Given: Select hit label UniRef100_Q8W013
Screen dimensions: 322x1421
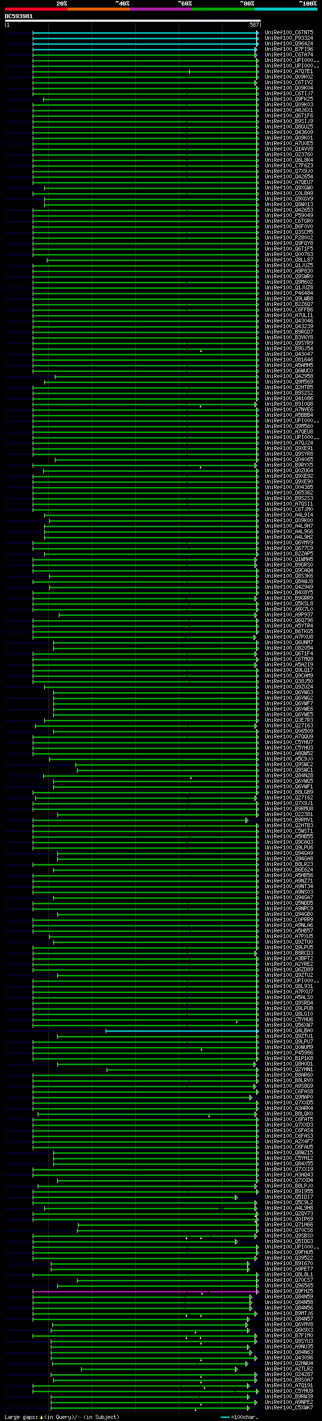Looking at the screenshot, I should [x=289, y=205].
